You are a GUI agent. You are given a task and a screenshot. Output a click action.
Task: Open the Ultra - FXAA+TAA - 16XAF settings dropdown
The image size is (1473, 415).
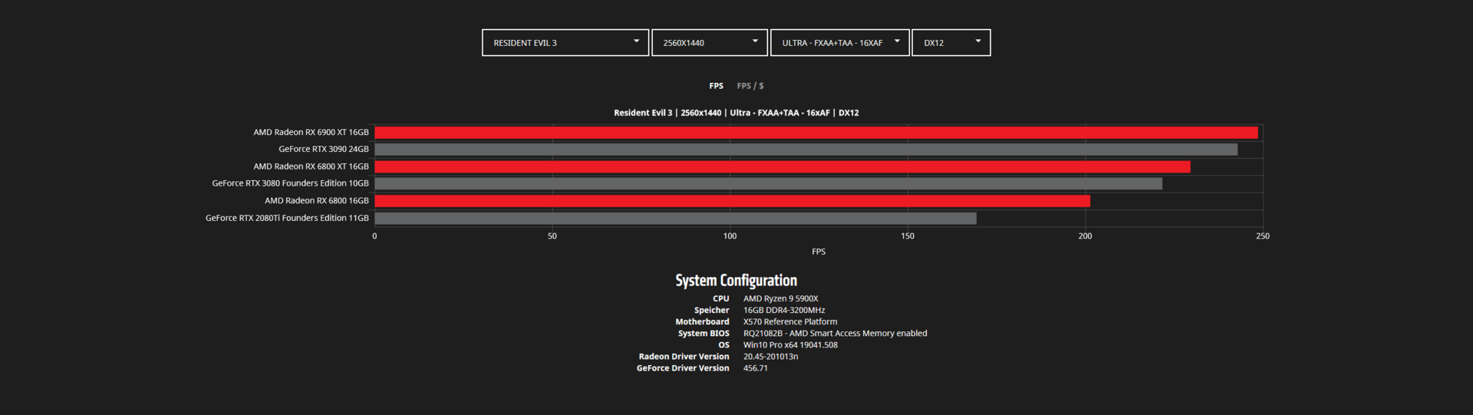coord(840,43)
